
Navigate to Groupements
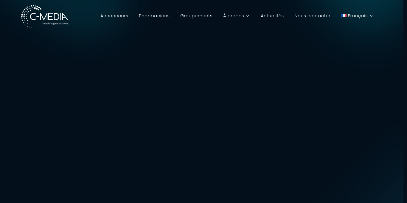[196, 16]
